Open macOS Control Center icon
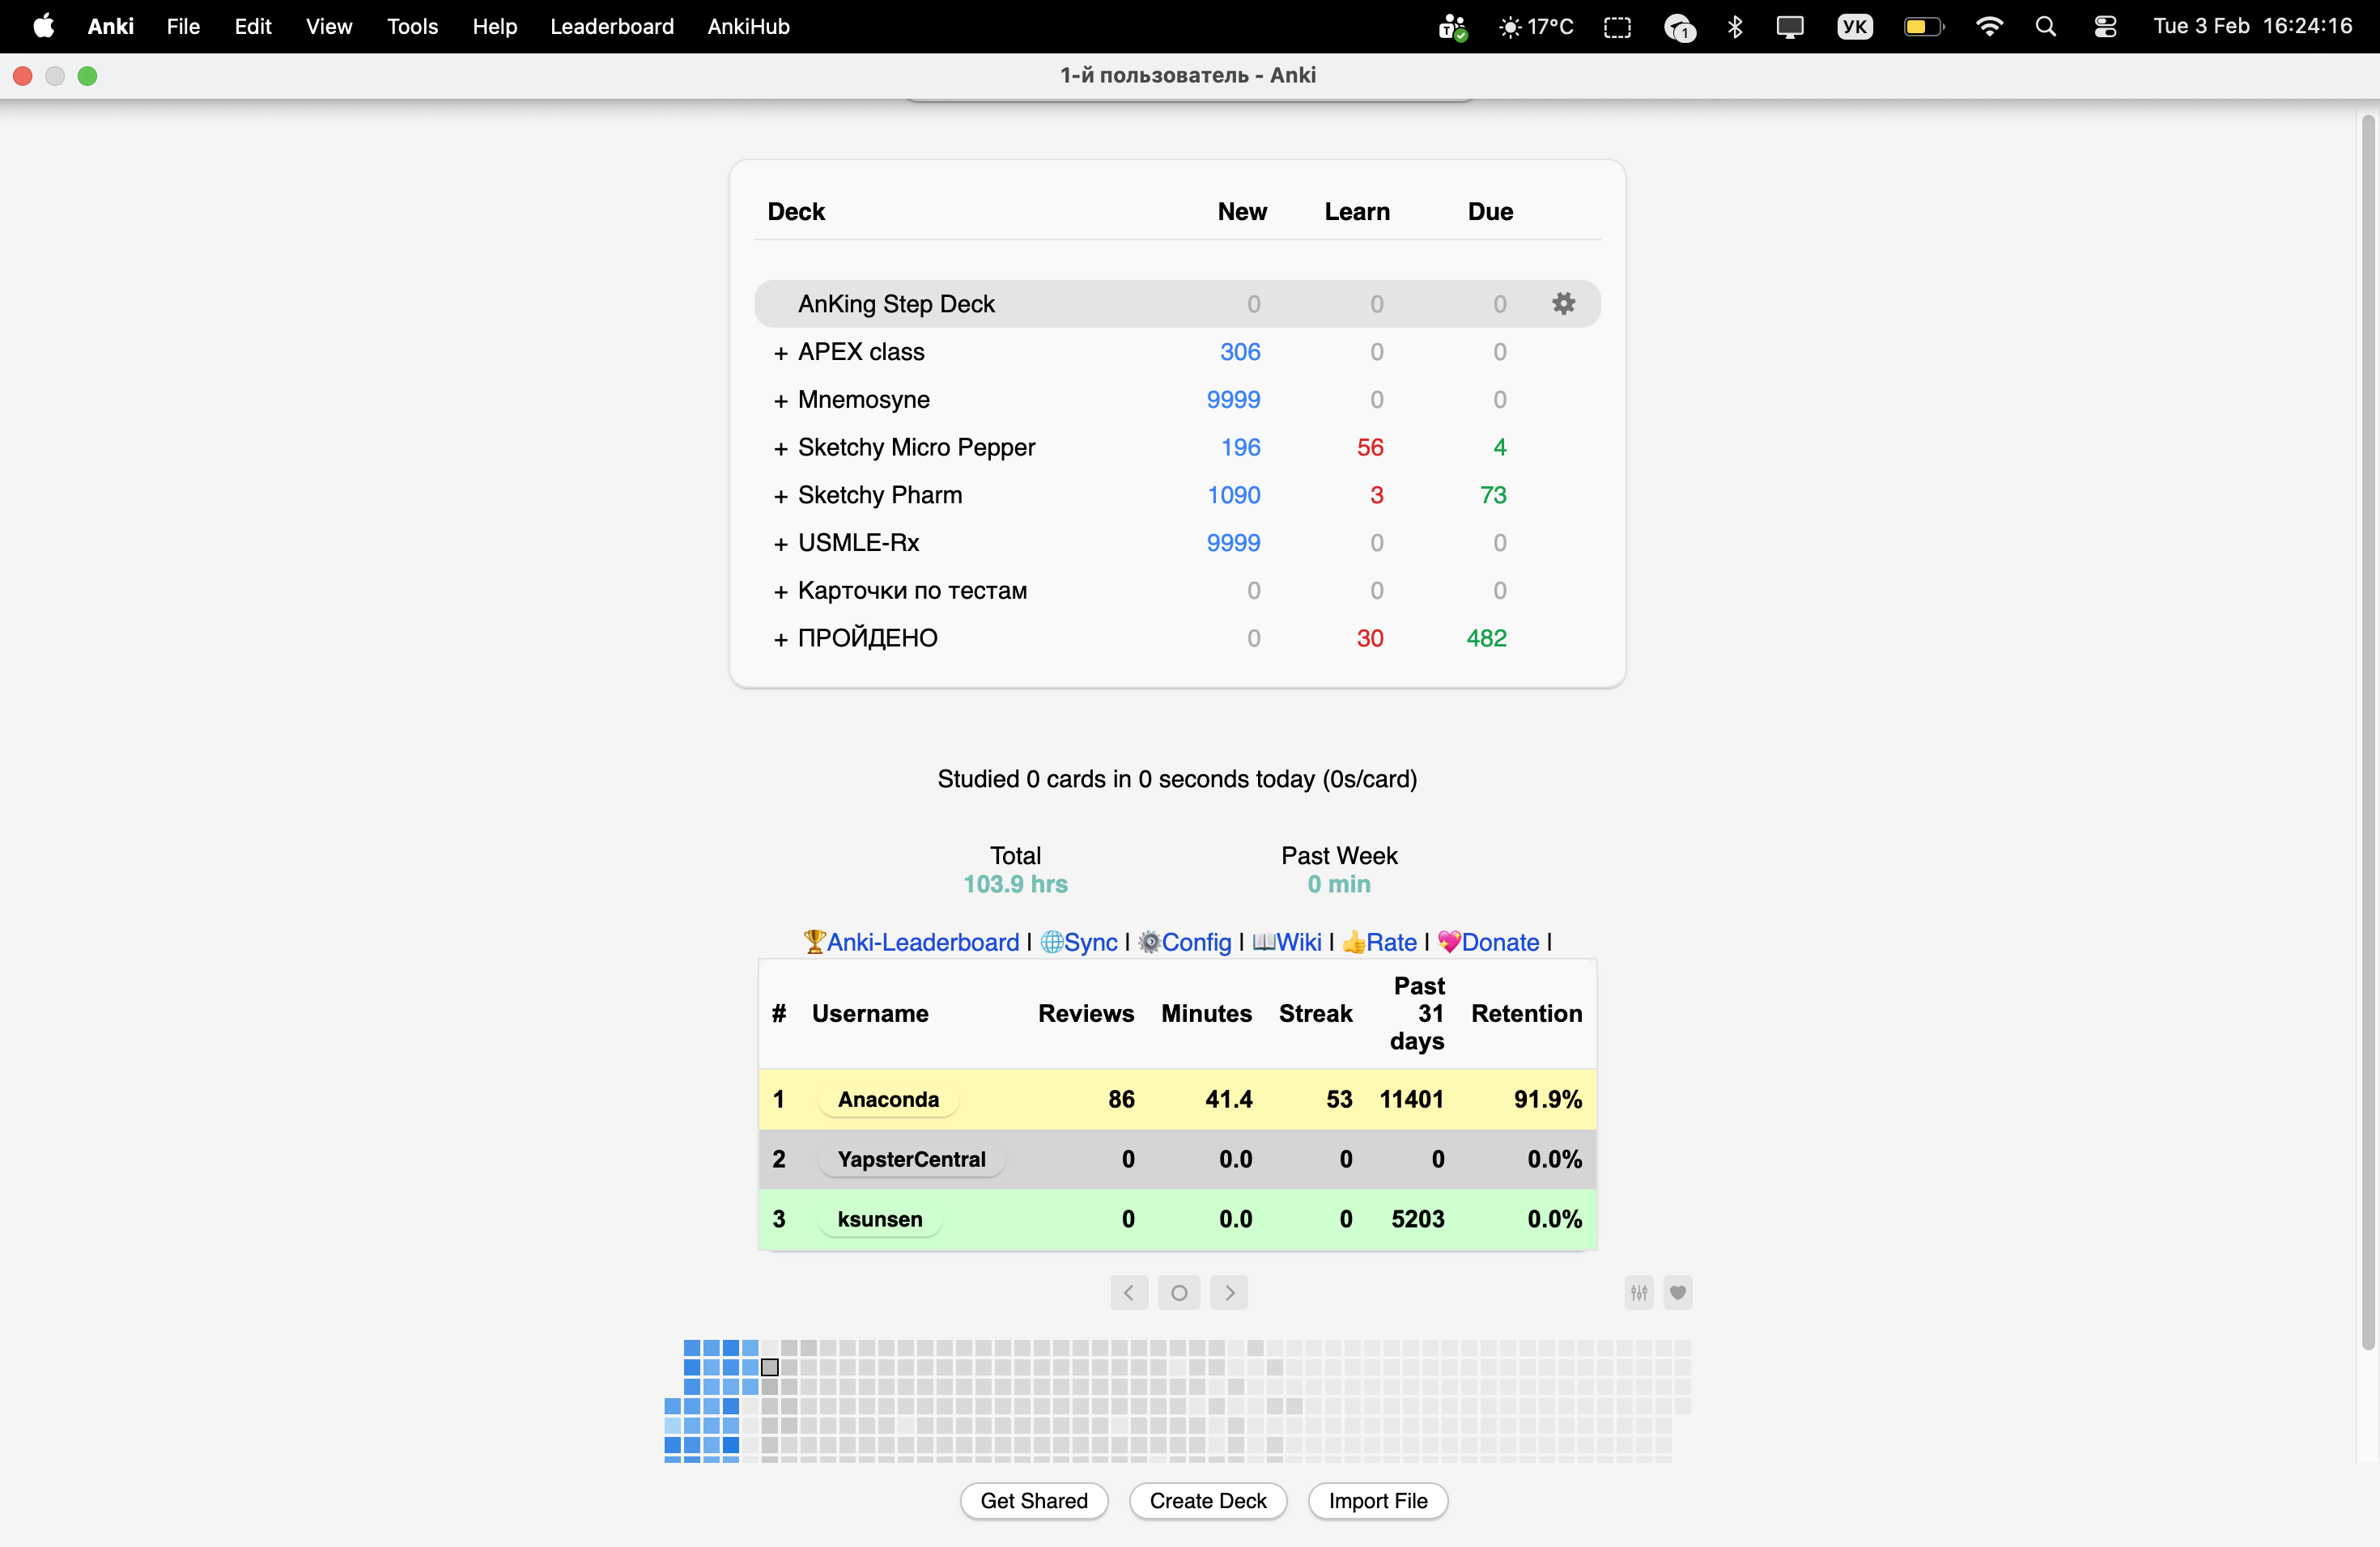The image size is (2380, 1547). (2105, 27)
